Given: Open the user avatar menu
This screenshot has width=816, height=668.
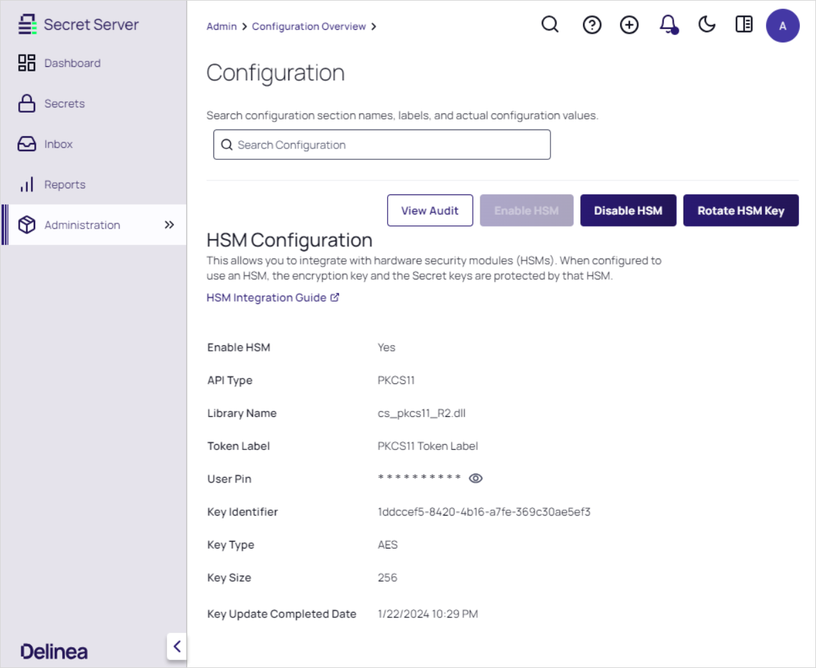Looking at the screenshot, I should pyautogui.click(x=782, y=26).
